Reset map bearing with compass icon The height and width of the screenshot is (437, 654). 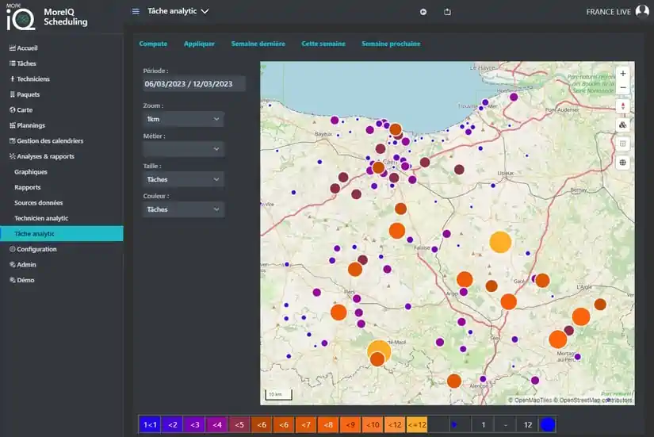tap(623, 106)
